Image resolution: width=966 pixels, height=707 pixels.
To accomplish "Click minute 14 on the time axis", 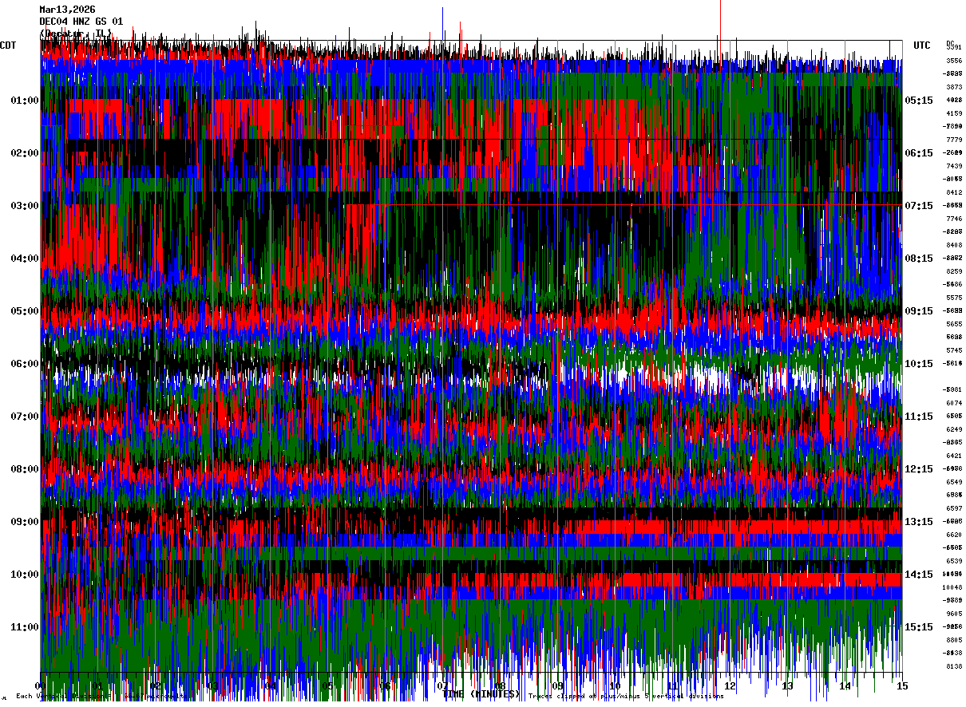I will coord(845,685).
